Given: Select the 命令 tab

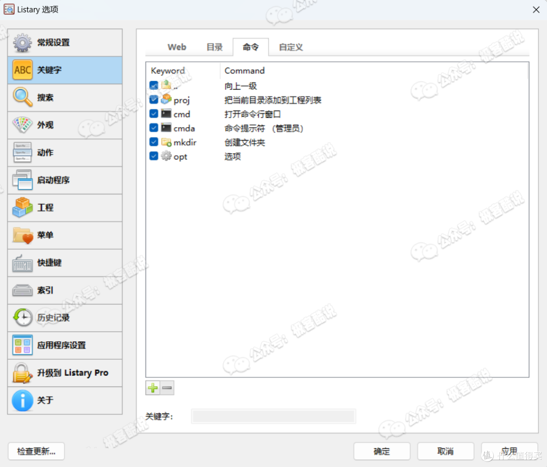Looking at the screenshot, I should pos(251,47).
